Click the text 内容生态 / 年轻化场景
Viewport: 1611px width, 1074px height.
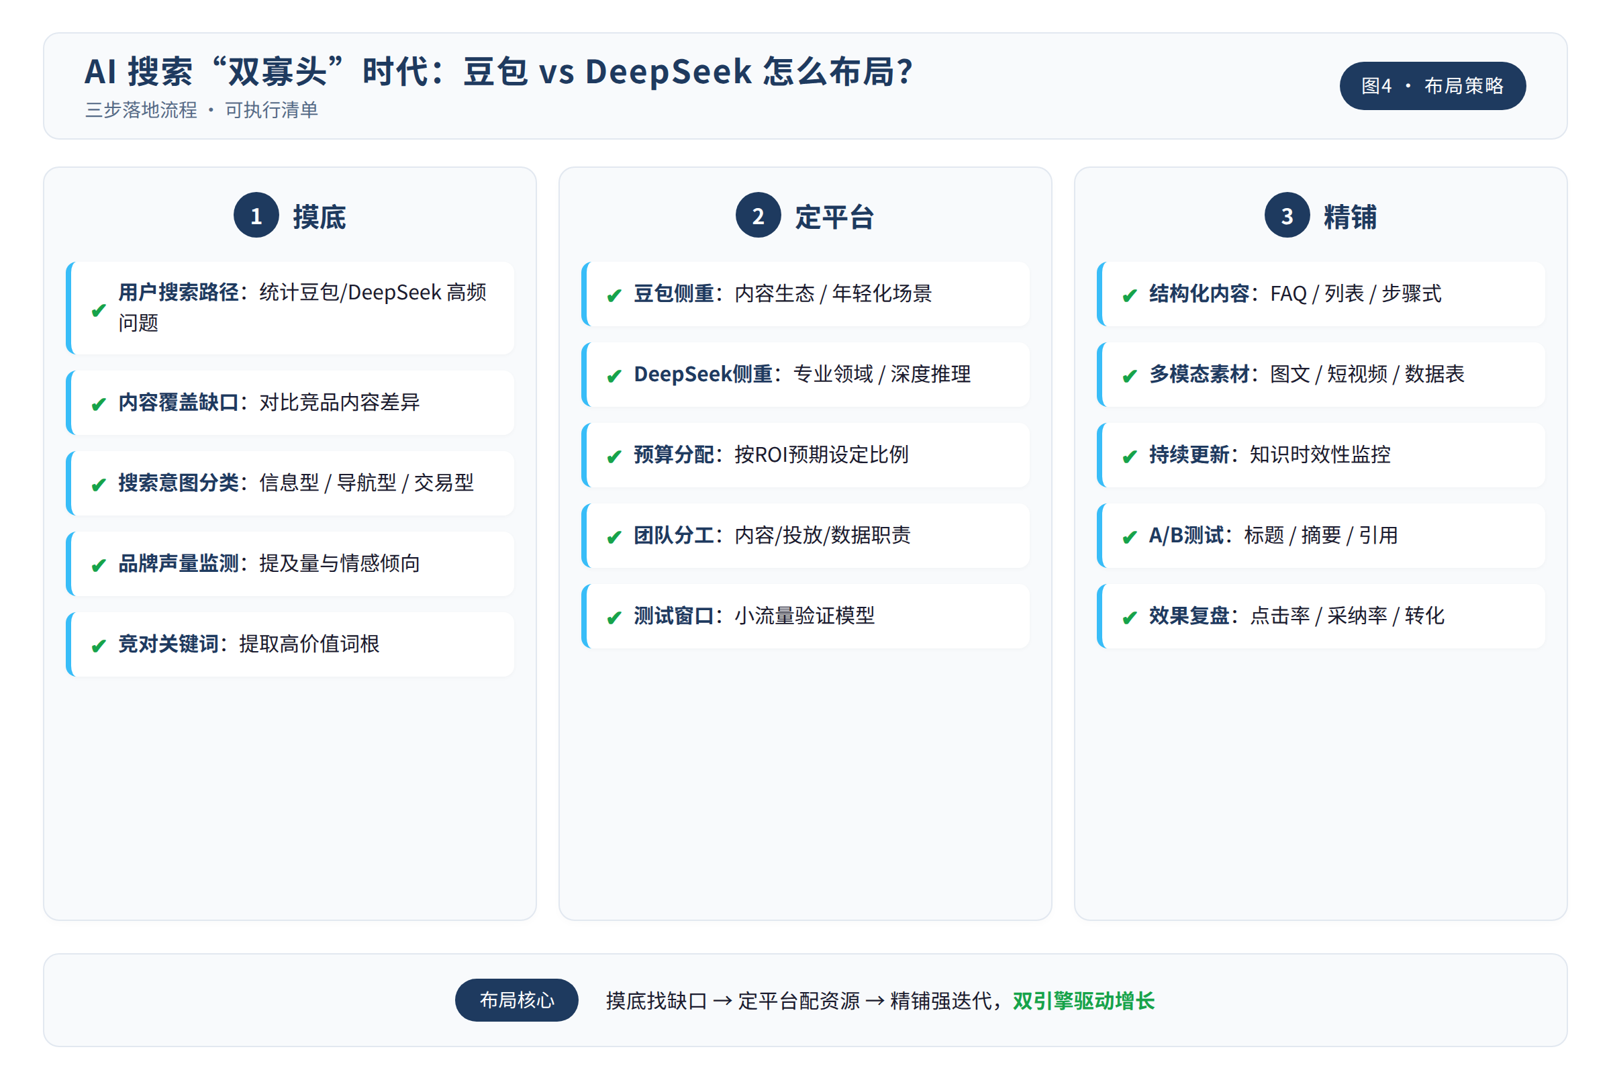[833, 293]
